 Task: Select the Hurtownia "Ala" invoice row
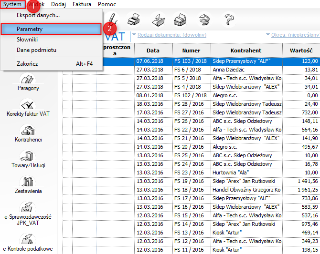coord(191,173)
